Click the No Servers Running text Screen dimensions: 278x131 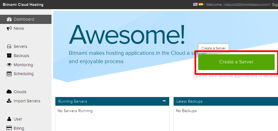[75, 111]
